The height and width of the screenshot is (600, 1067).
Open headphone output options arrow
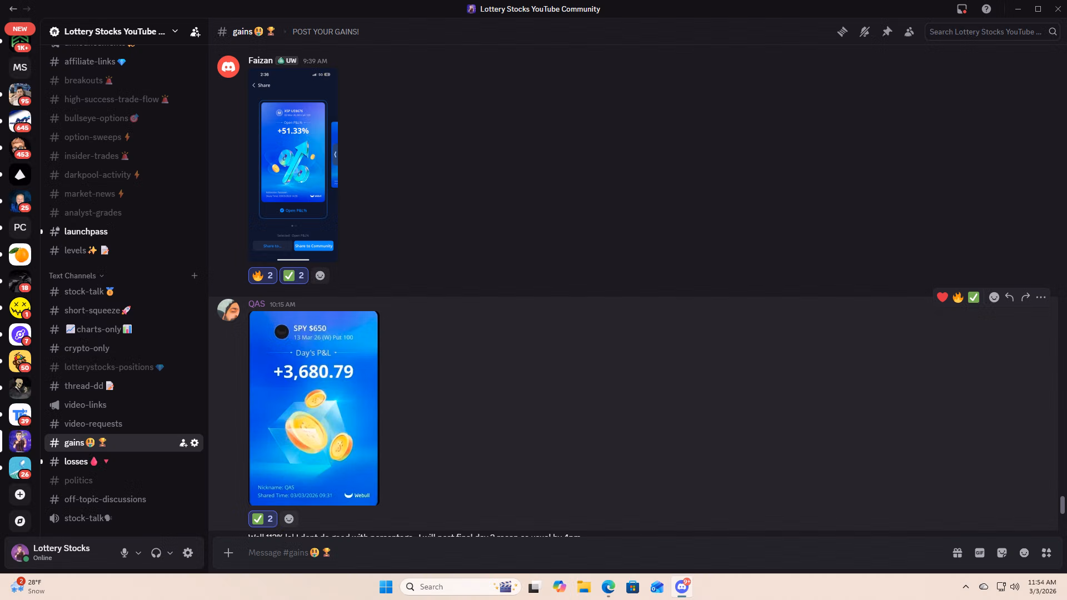[x=170, y=553]
